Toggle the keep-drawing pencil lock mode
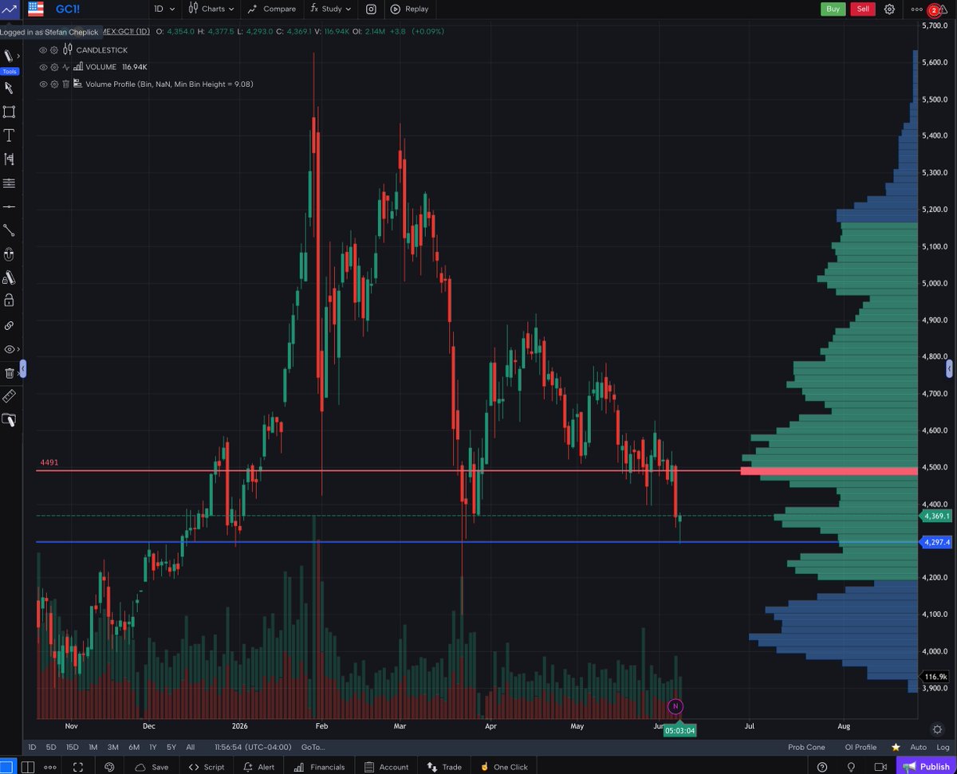Viewport: 957px width, 774px height. 9,277
